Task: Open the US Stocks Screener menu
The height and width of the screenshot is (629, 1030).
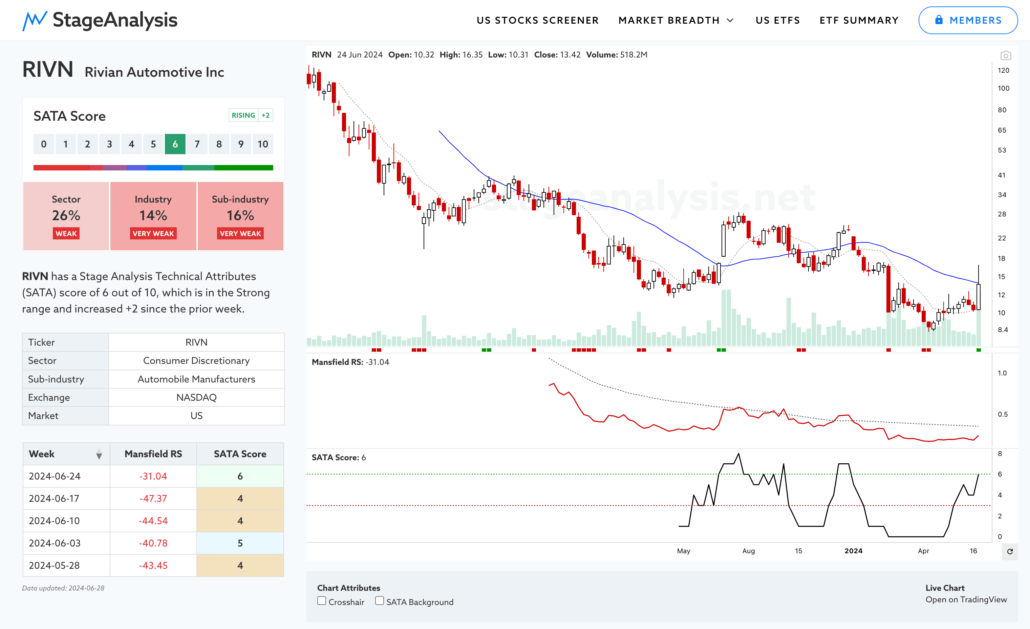Action: point(538,20)
